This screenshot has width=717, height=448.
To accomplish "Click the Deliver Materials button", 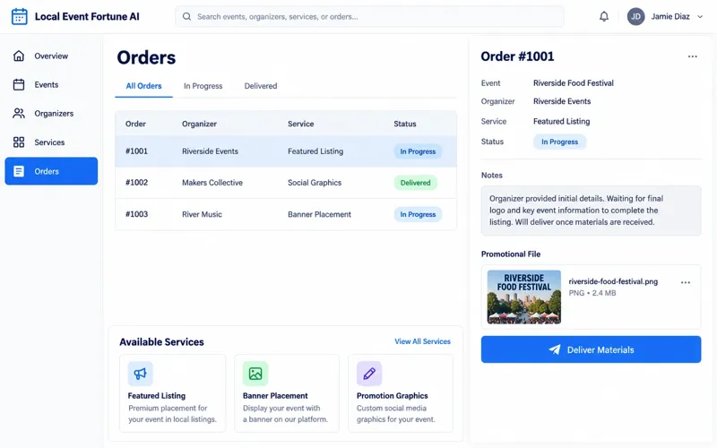I will (x=591, y=349).
